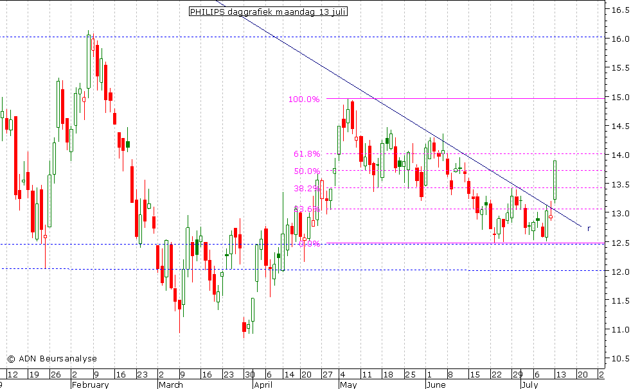This screenshot has height=389, width=631.
Task: Click the 15.5 price axis value
Action: point(621,68)
